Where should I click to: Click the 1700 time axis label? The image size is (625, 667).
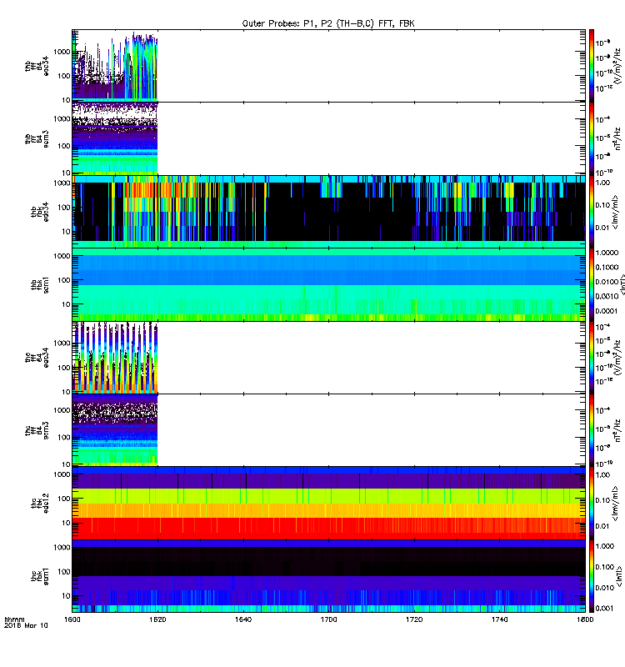[328, 619]
